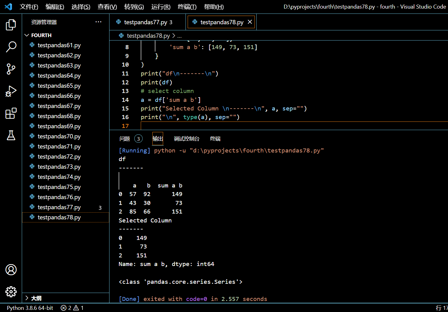Open the Explorer view in activity bar

click(x=11, y=25)
